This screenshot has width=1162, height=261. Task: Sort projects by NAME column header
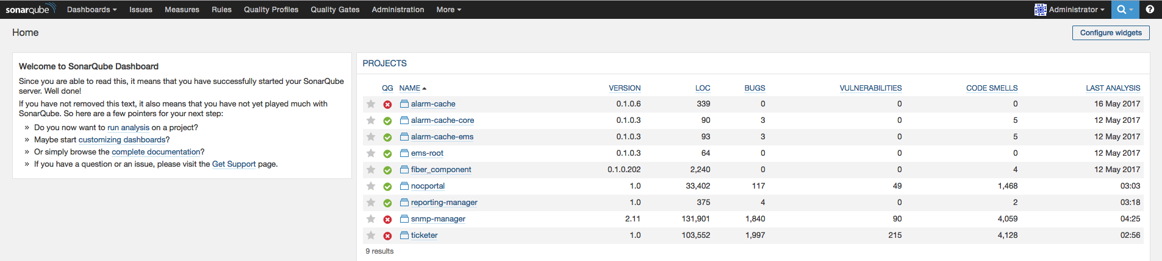(x=410, y=88)
